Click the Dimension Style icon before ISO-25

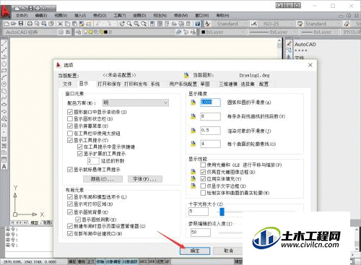click(253, 24)
